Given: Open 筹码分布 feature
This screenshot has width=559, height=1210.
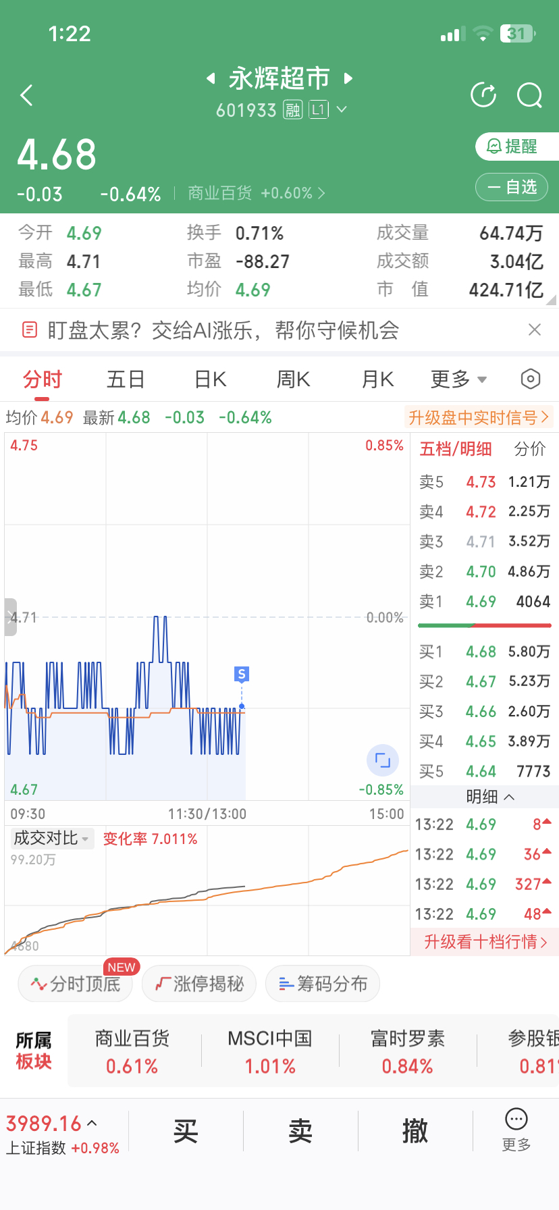Looking at the screenshot, I should coord(323,984).
